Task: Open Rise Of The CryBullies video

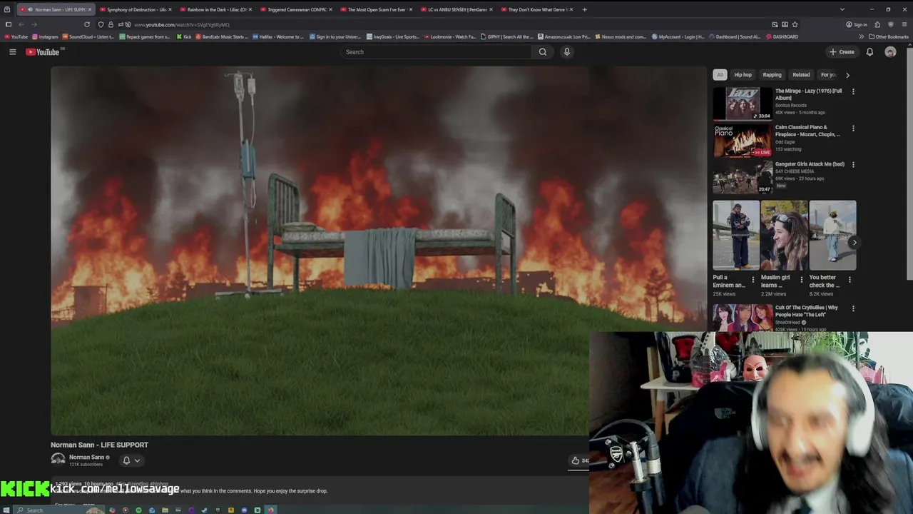Action: point(743,318)
